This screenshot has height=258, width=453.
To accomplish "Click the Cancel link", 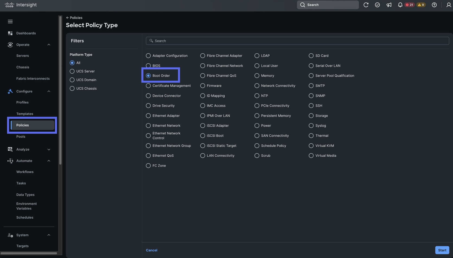I will click(x=151, y=250).
